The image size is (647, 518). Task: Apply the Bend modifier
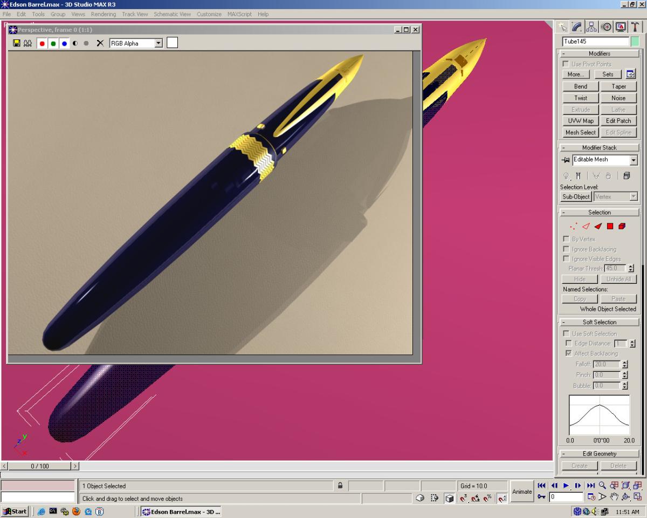[580, 86]
